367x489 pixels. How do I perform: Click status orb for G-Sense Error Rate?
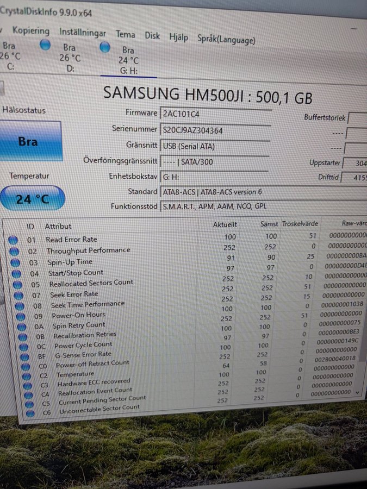24,357
